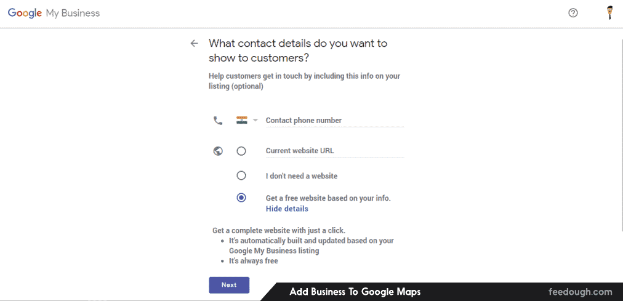This screenshot has width=623, height=301.
Task: Select the Current website URL radio button
Action: [241, 151]
